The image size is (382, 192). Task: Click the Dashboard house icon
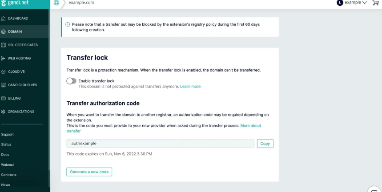point(4,18)
